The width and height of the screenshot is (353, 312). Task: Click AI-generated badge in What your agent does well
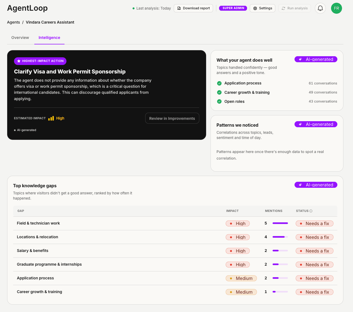point(316,59)
